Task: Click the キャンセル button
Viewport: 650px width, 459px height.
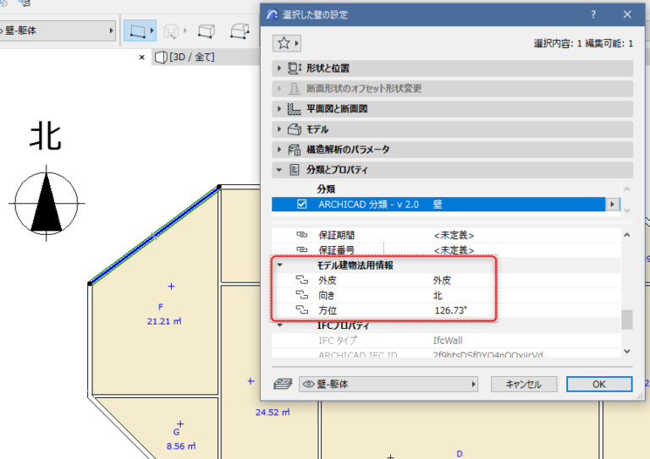Action: [x=524, y=384]
